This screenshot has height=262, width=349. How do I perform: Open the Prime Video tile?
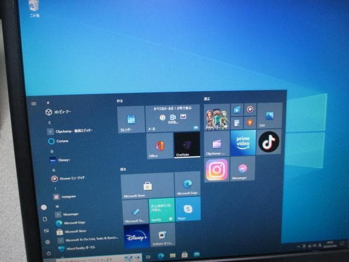pyautogui.click(x=243, y=143)
